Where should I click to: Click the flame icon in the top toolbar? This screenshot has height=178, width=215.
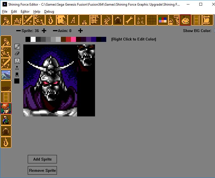[50, 20]
